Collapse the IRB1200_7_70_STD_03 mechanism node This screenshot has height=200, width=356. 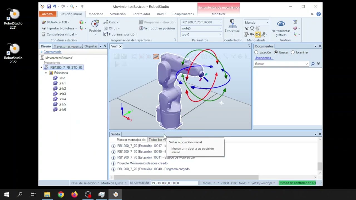tap(41, 67)
